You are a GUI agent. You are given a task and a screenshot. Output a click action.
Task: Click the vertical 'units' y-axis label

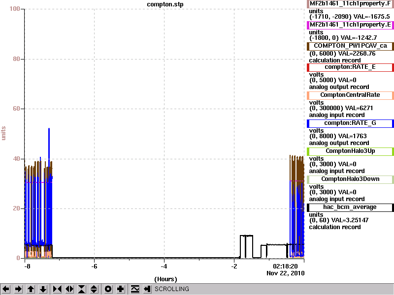[x=3, y=133]
